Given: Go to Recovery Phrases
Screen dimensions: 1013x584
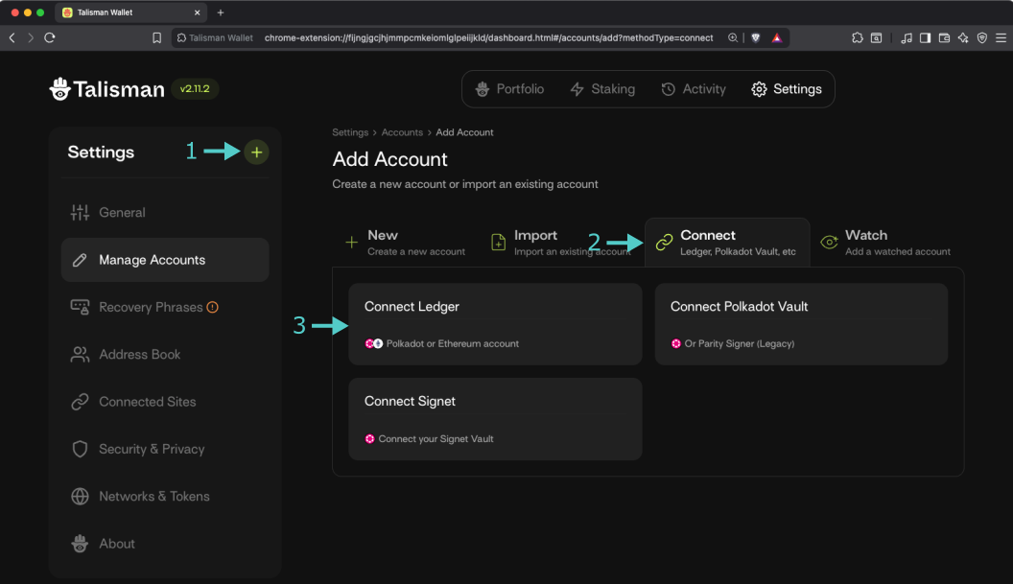Looking at the screenshot, I should click(x=165, y=307).
